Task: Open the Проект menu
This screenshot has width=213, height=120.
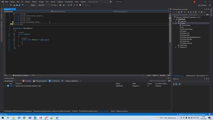Action: [x=27, y=2]
